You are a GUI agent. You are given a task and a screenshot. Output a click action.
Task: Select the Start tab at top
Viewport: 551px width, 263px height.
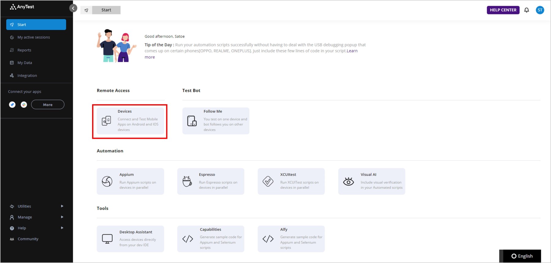coord(106,10)
